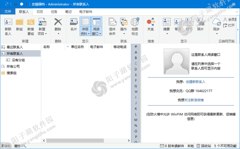Select the 联系人 contacts tab
Viewport: 240px width, 149px height.
click(x=24, y=12)
